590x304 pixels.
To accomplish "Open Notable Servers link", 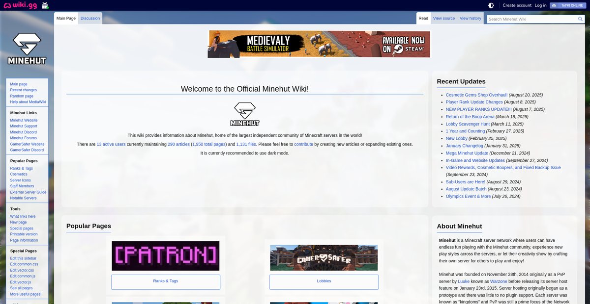I will pos(24,198).
